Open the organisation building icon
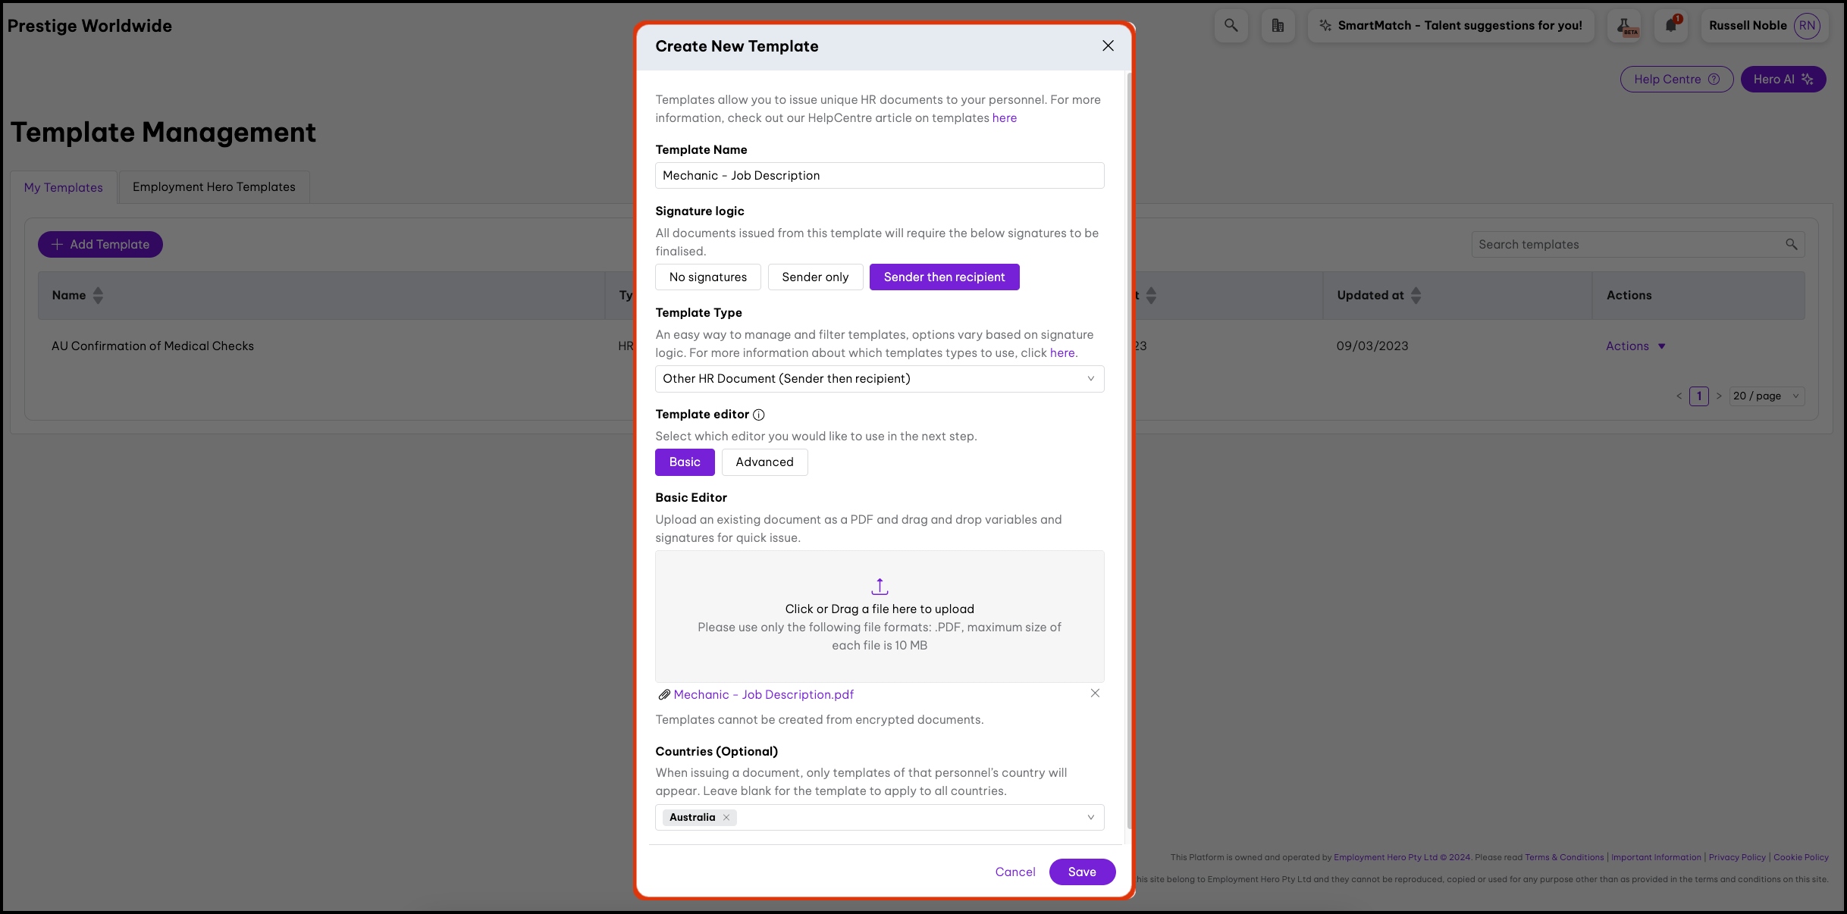The width and height of the screenshot is (1847, 914). [1278, 26]
